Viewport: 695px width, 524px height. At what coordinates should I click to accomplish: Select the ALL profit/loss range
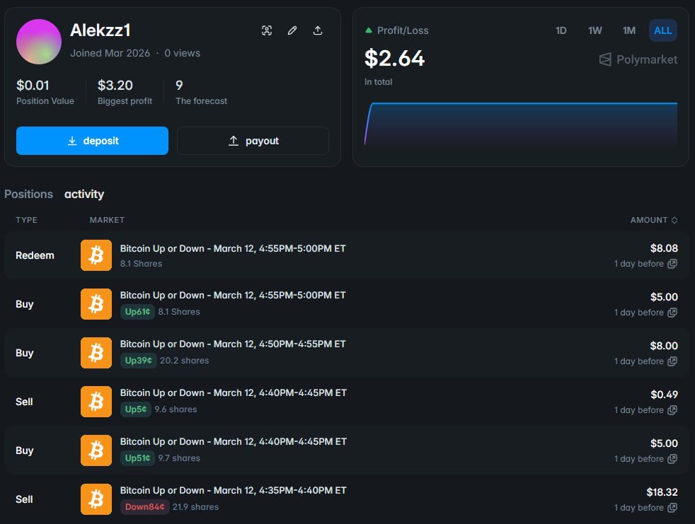point(662,30)
